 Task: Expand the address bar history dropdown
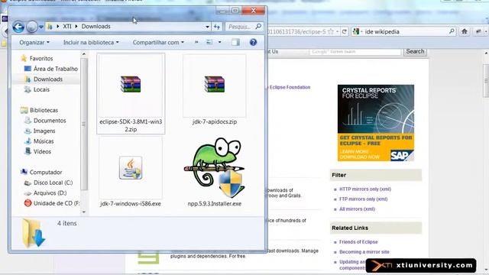[207, 27]
